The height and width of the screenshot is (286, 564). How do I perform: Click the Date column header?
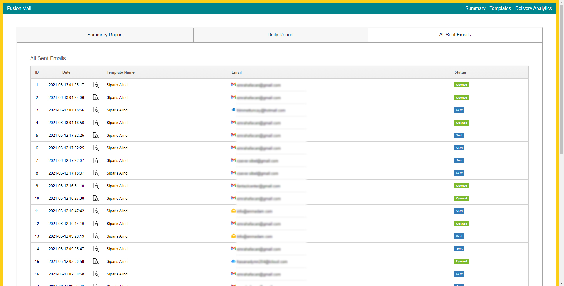click(66, 72)
